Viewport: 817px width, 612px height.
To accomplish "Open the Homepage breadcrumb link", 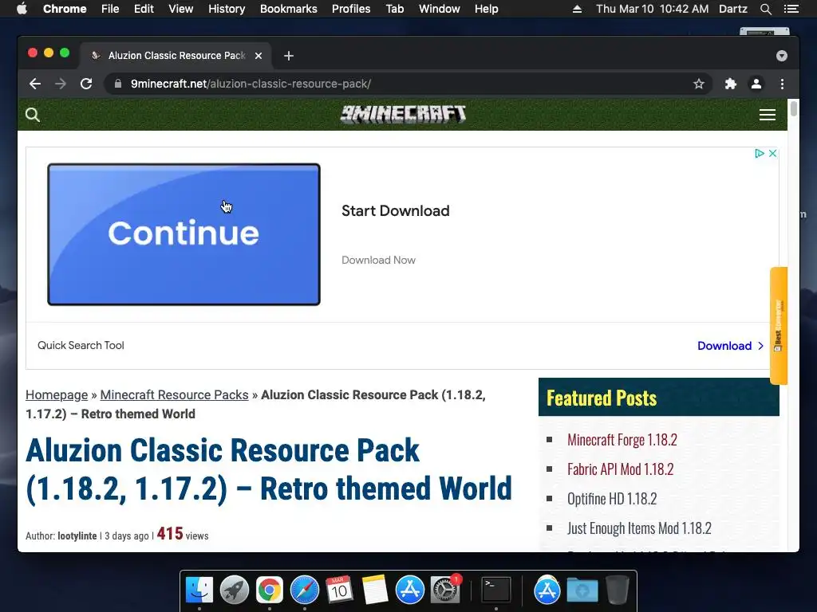I will [57, 395].
